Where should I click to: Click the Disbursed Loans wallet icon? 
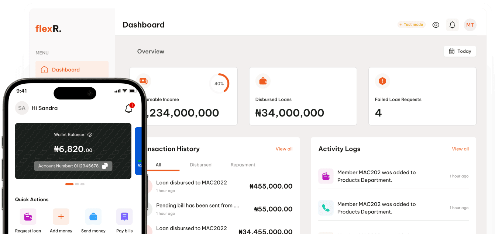coord(263,81)
